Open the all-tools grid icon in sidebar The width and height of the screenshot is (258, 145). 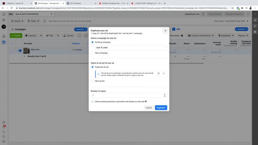point(4,20)
